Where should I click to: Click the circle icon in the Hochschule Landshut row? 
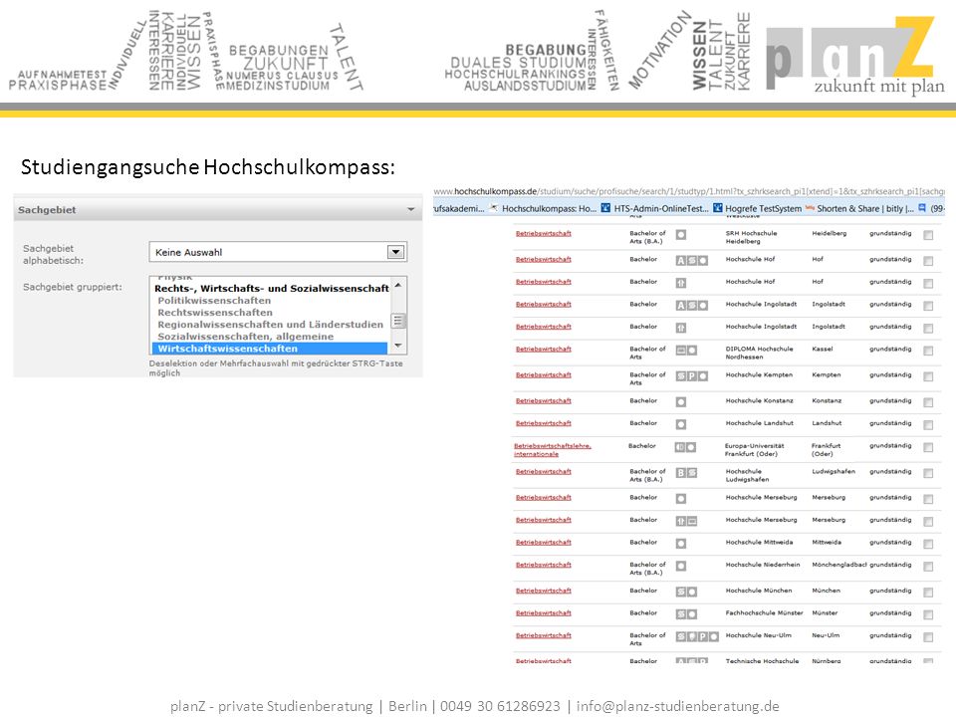coord(681,424)
